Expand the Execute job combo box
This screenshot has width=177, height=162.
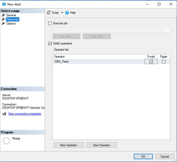(168, 30)
